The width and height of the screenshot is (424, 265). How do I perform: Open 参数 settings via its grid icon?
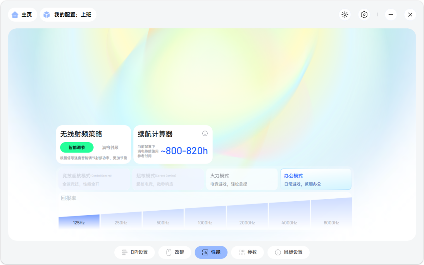coord(241,252)
